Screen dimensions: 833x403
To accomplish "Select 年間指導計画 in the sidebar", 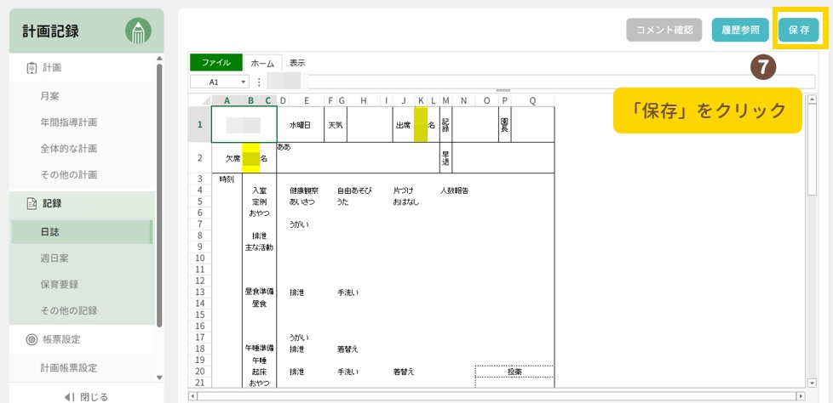I will 69,122.
